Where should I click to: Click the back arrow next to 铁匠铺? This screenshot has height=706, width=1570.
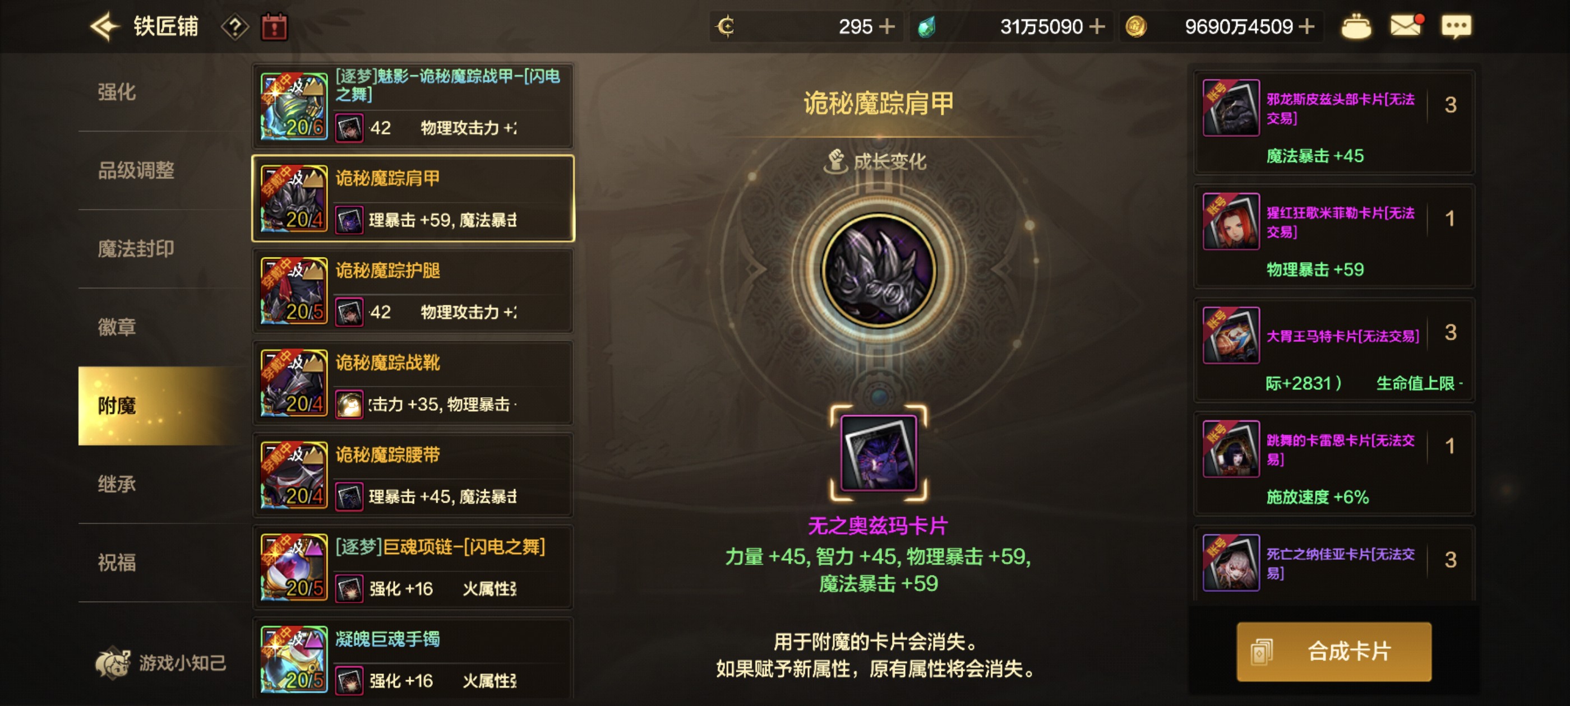[104, 26]
